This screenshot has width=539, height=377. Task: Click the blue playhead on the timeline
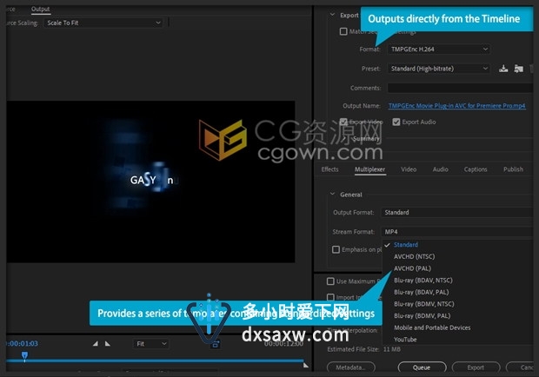click(x=24, y=355)
